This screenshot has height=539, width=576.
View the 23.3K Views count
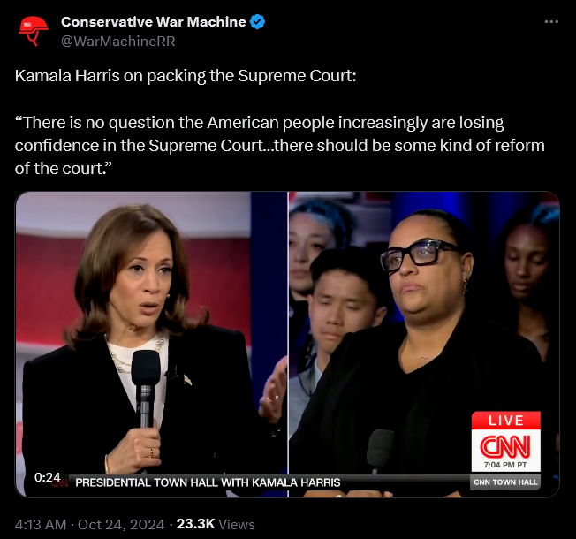coord(216,524)
